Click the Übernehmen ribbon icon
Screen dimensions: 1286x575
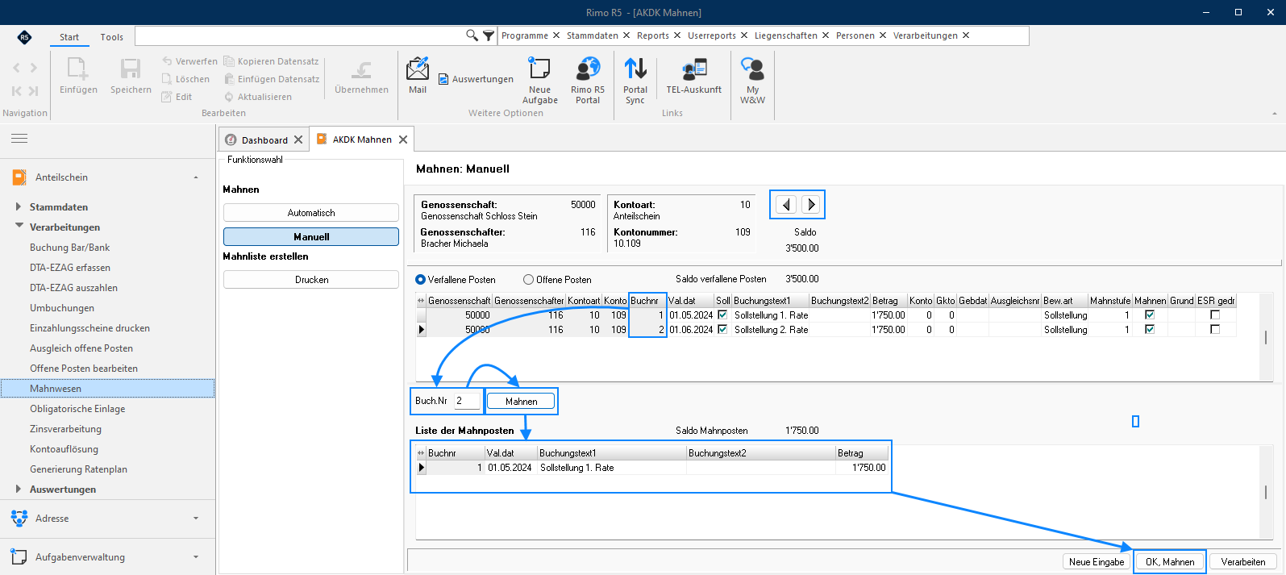point(361,76)
